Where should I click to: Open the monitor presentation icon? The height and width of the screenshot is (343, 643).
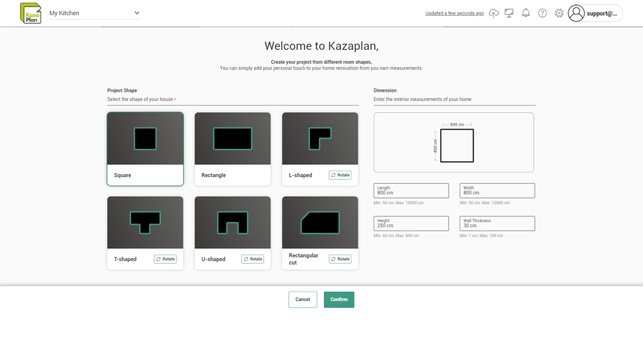(x=509, y=13)
